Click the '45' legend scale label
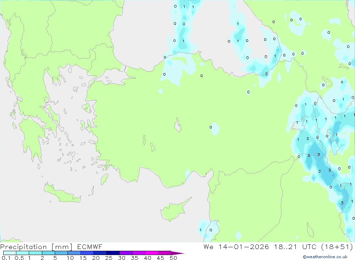 pyautogui.click(x=160, y=258)
